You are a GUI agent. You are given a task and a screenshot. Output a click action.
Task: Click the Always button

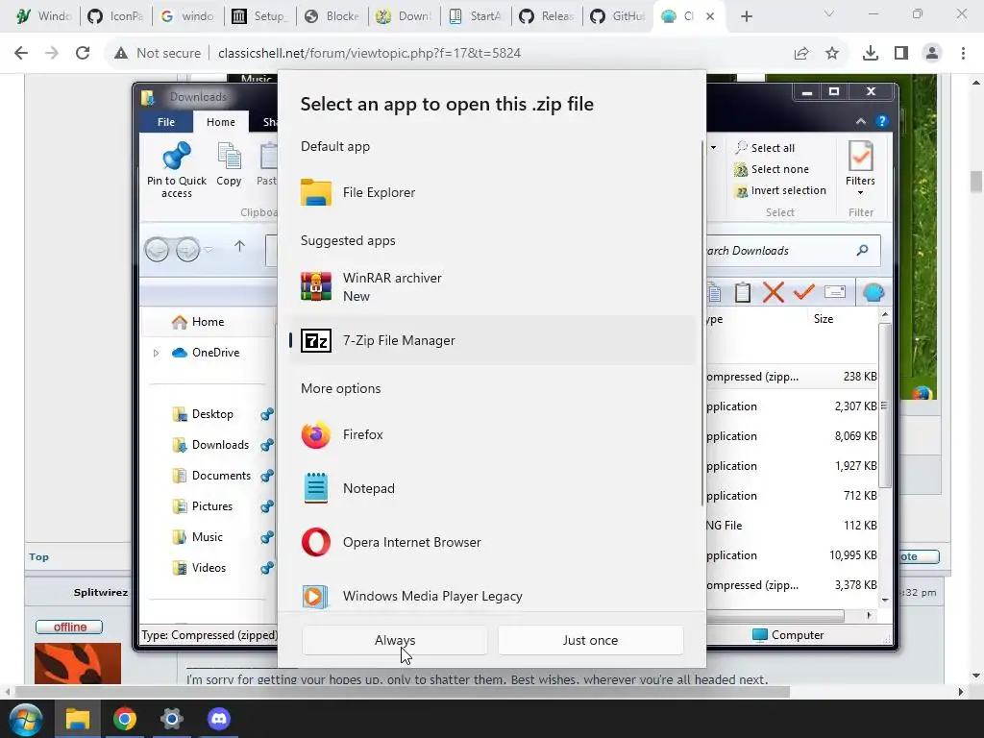[x=395, y=640]
